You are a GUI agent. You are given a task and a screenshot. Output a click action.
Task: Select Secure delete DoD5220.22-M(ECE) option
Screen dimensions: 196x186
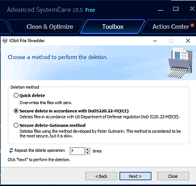coord(16,111)
